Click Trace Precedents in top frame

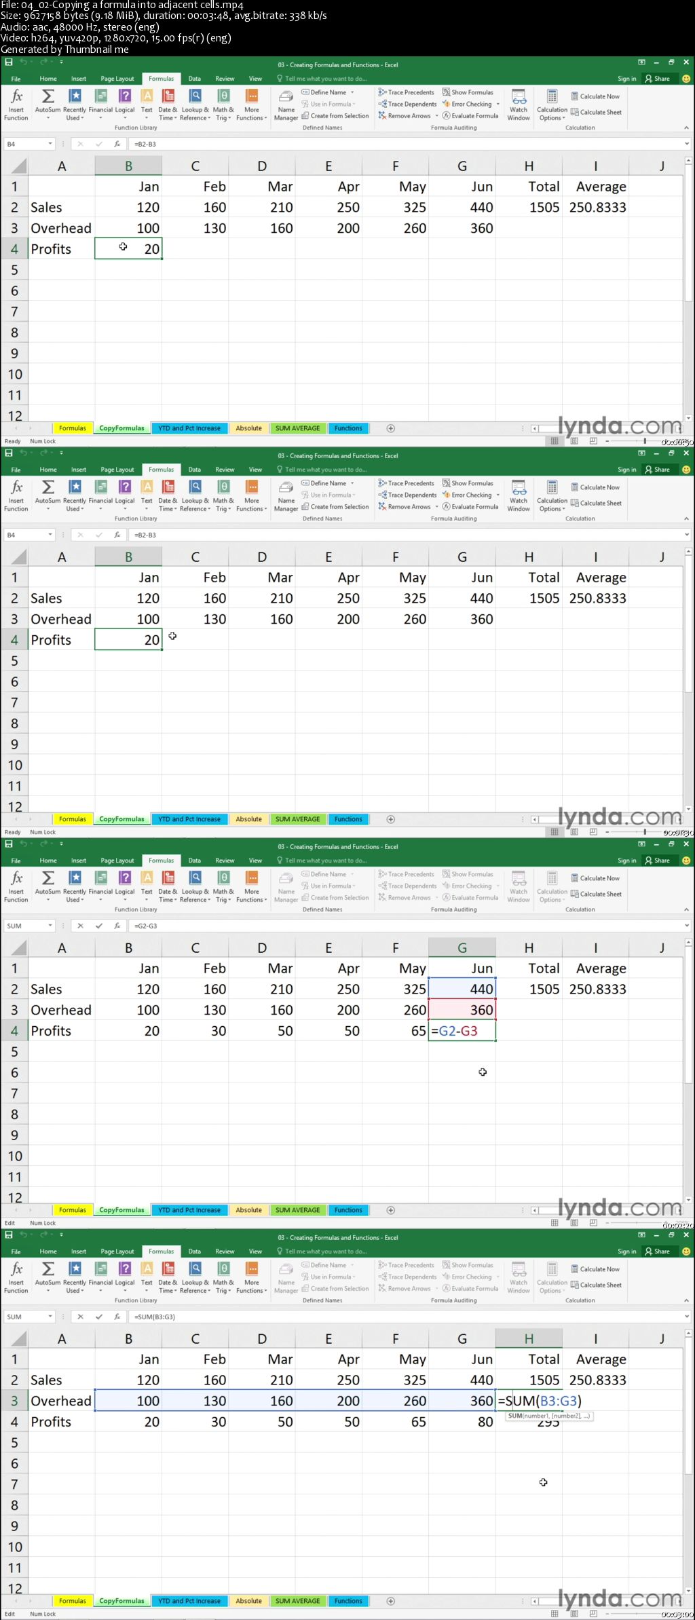[x=406, y=92]
